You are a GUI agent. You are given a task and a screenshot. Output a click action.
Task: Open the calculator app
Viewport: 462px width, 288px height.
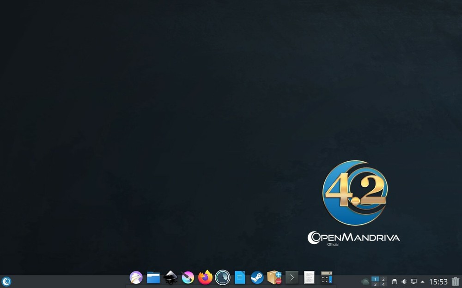tap(326, 278)
